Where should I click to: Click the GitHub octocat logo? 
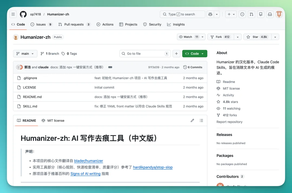tap(23, 14)
